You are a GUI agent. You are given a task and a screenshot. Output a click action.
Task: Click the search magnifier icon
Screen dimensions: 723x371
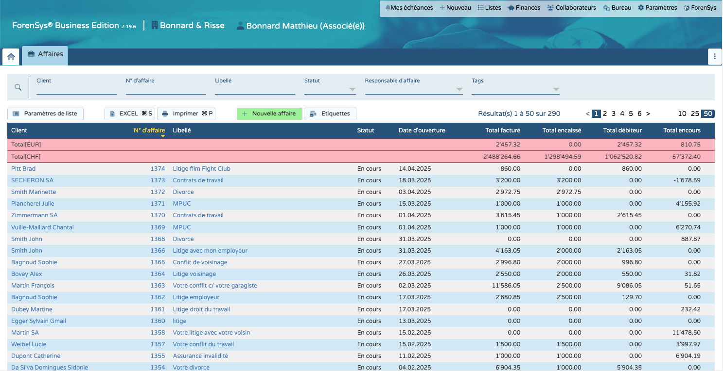(x=18, y=87)
